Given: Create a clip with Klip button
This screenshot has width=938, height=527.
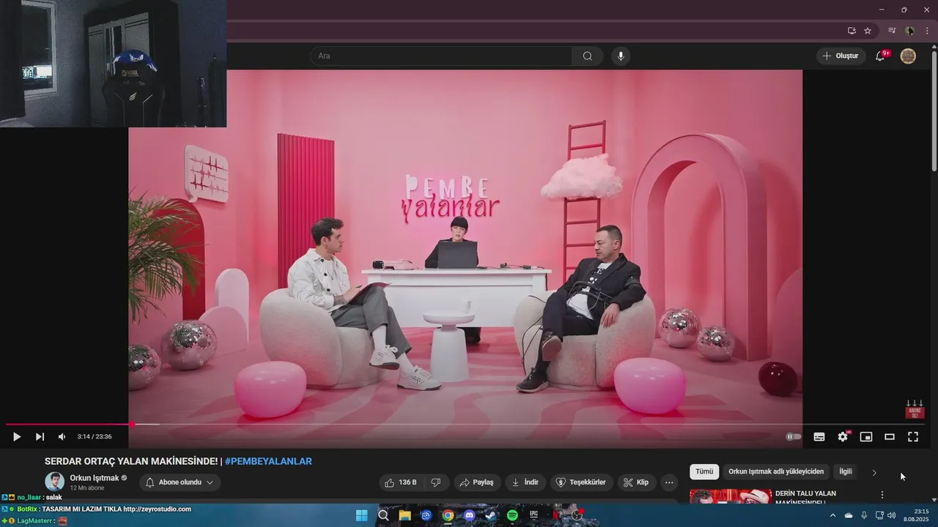Looking at the screenshot, I should coord(636,482).
